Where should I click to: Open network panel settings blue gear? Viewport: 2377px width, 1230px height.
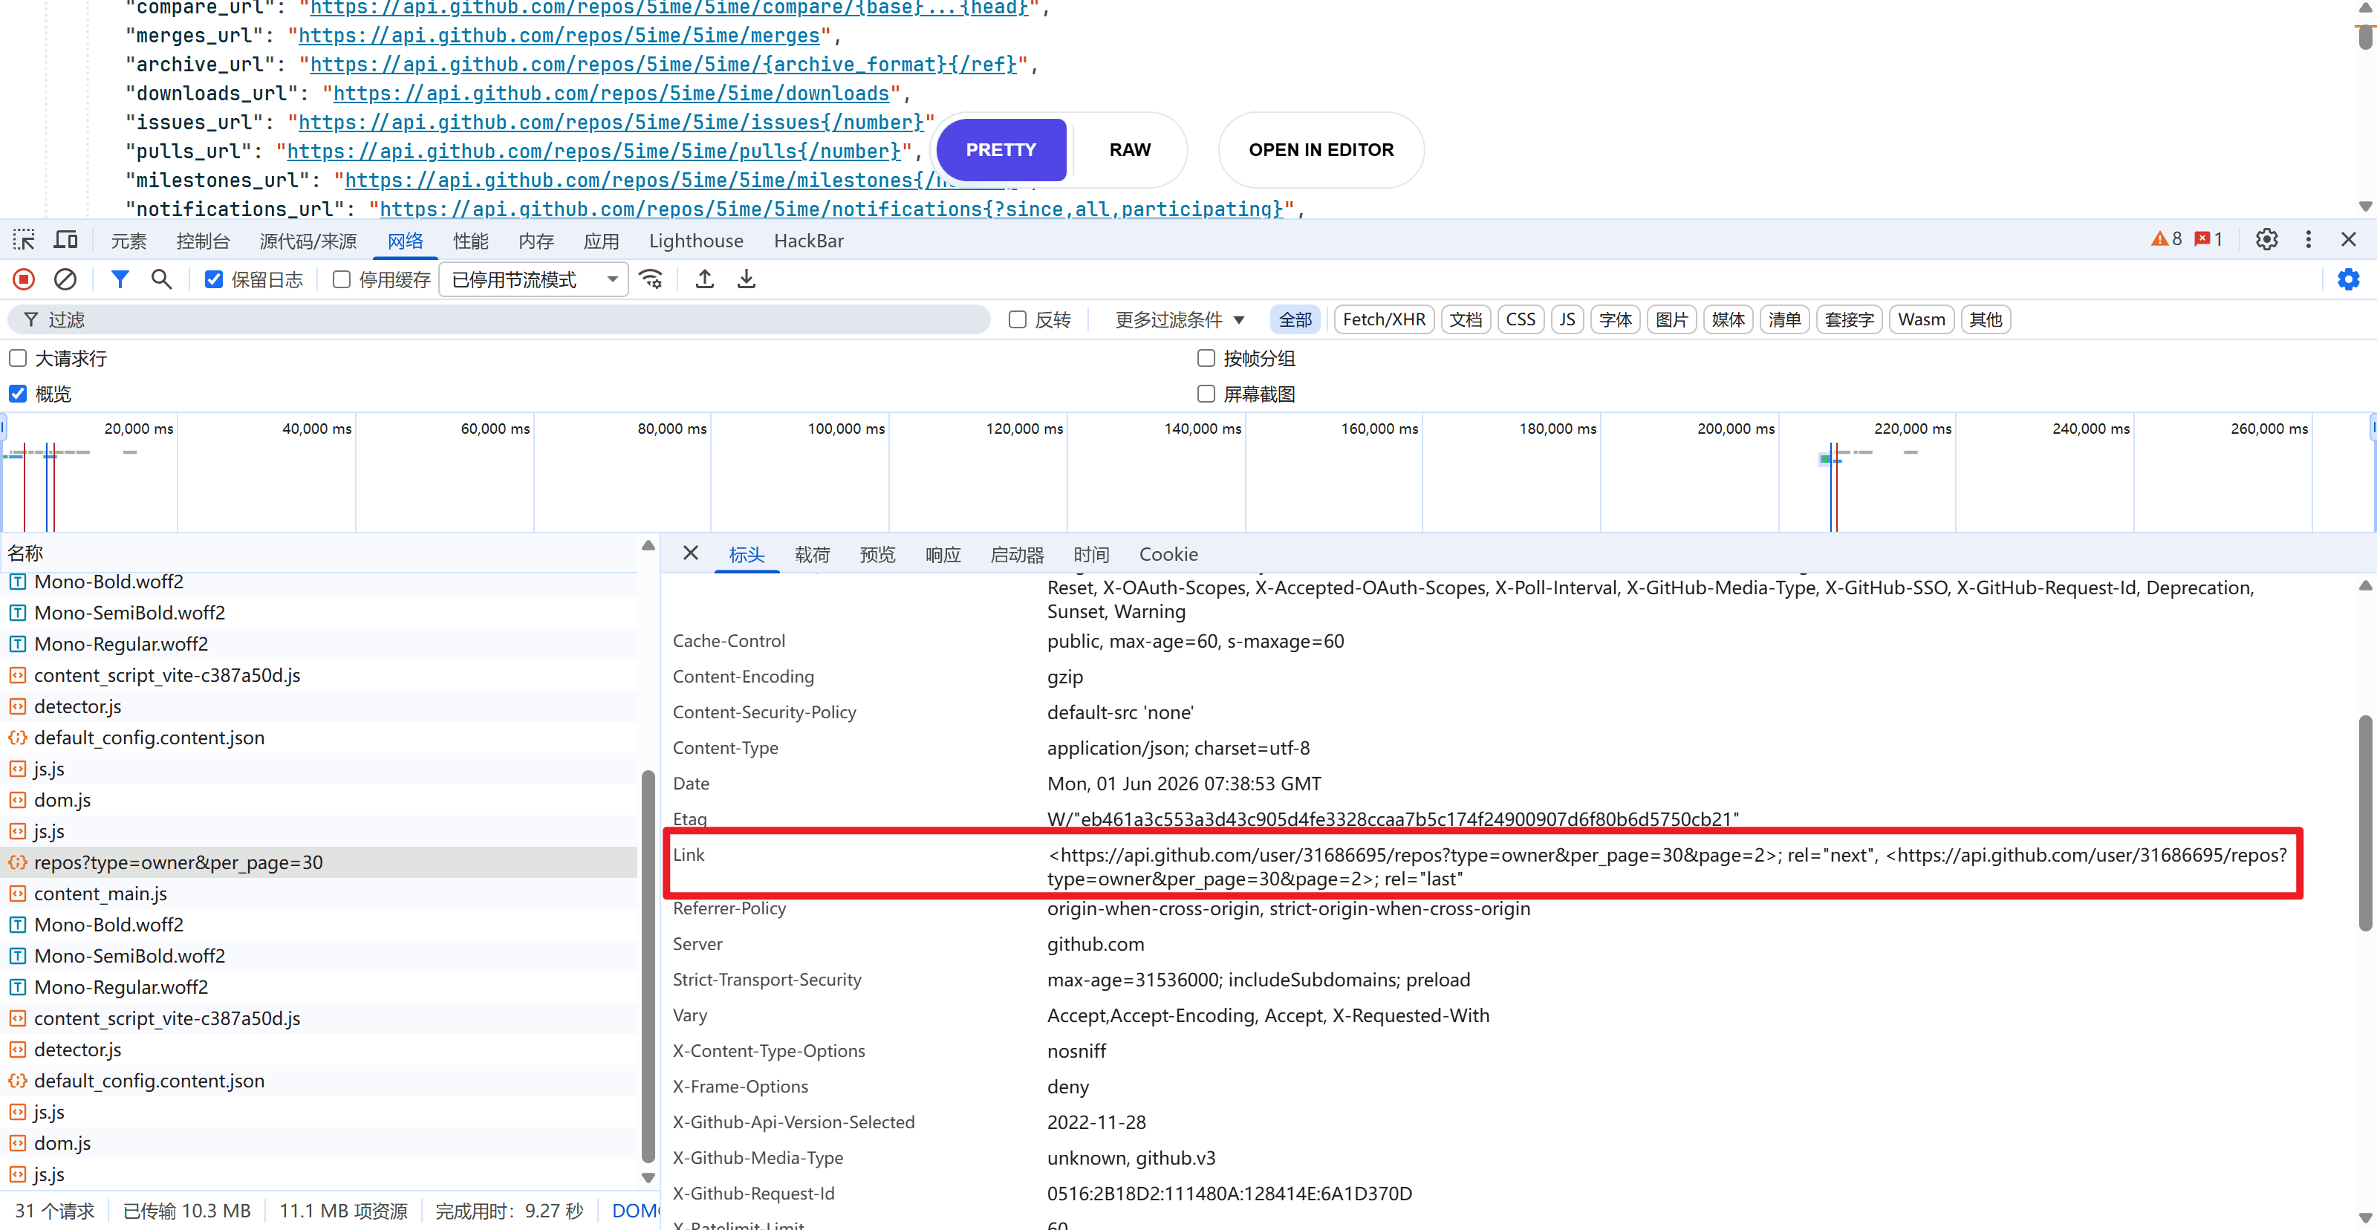click(2348, 279)
